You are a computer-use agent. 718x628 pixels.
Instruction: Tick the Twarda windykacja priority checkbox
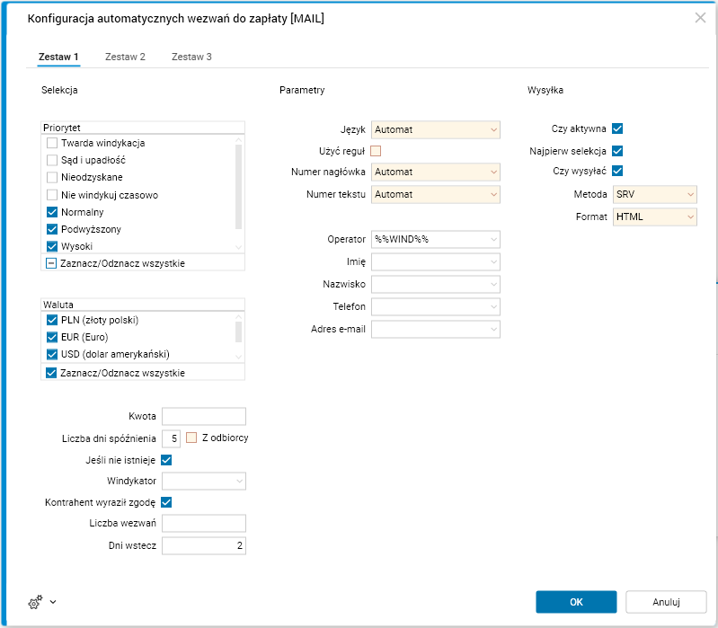click(x=52, y=143)
